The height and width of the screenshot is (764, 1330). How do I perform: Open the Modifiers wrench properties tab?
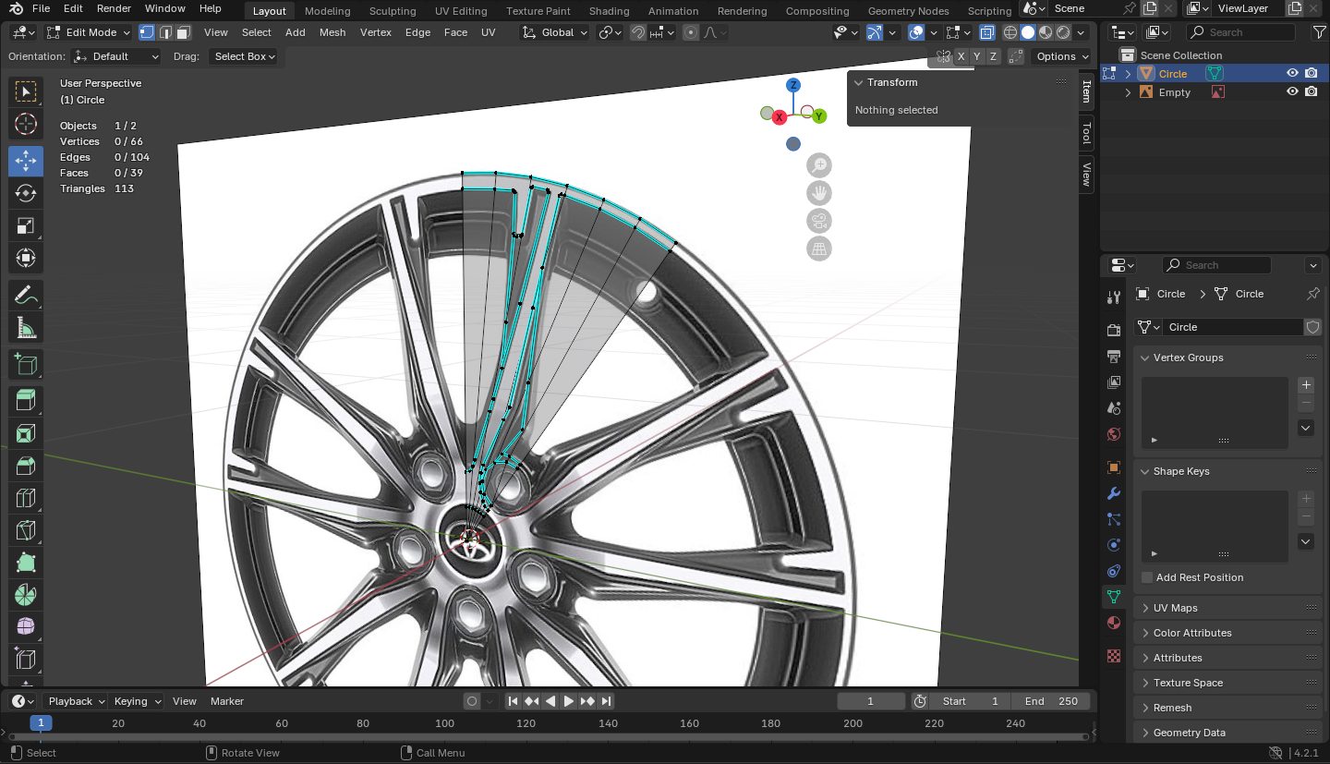(1114, 493)
